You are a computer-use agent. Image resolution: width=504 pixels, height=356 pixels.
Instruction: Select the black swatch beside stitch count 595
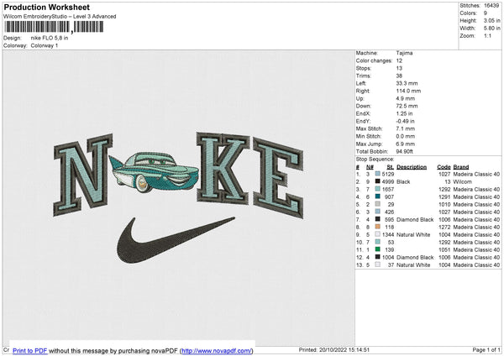[x=378, y=219]
